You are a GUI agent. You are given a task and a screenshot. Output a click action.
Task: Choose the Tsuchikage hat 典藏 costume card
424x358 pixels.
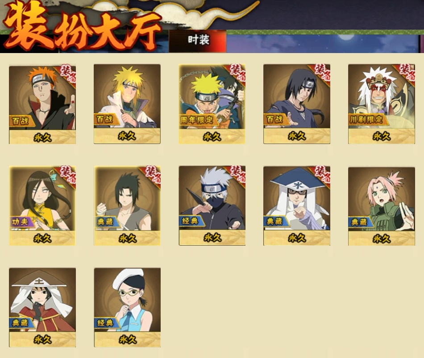click(x=42, y=308)
